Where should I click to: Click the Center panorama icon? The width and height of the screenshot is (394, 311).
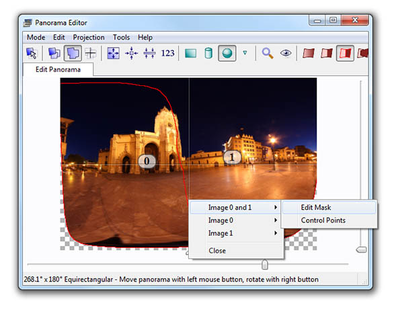pyautogui.click(x=131, y=53)
